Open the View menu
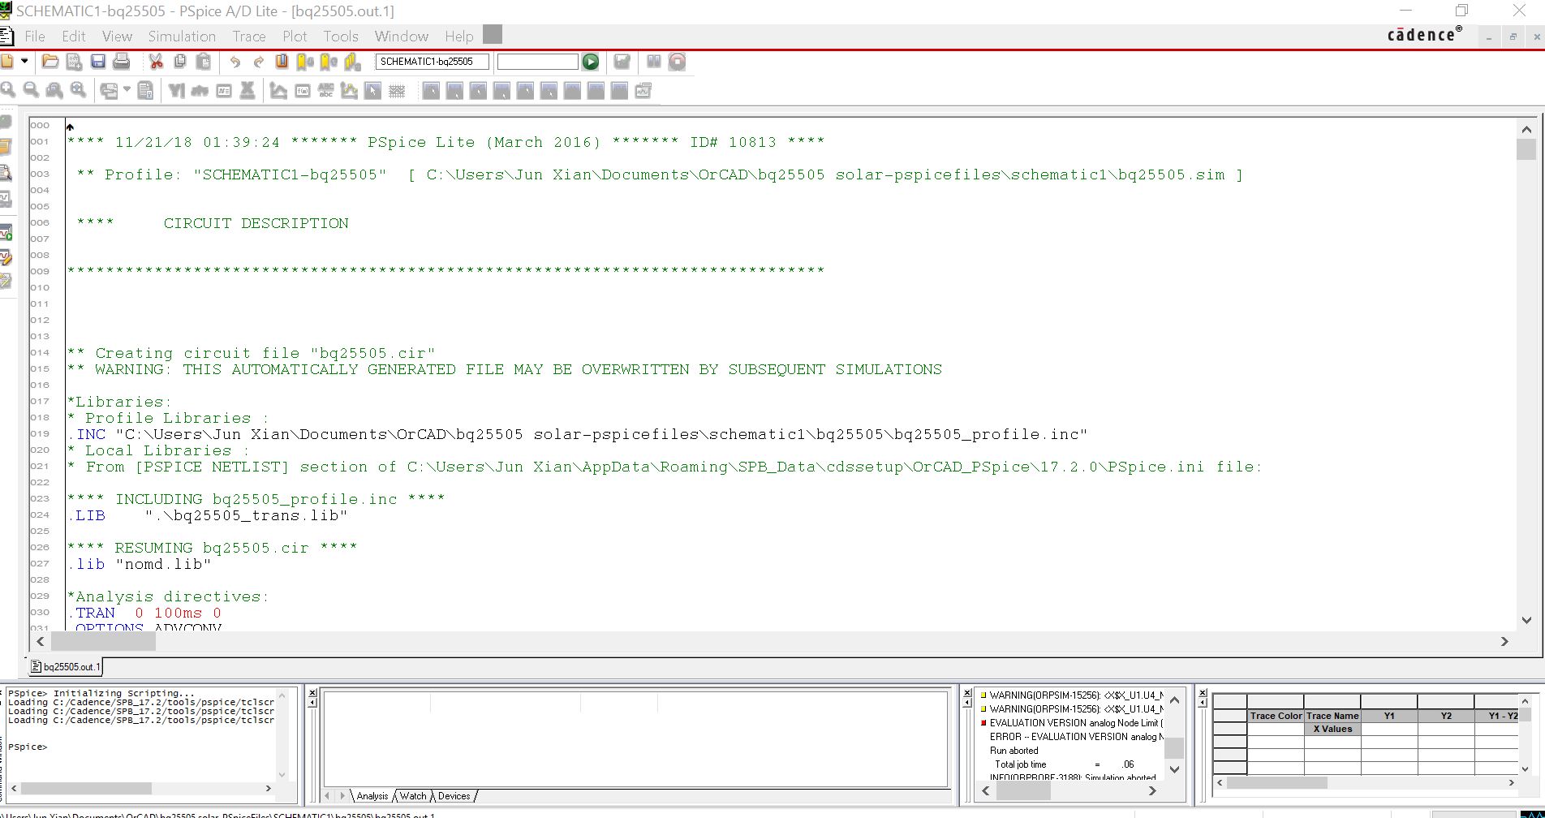The image size is (1545, 818). 117,37
